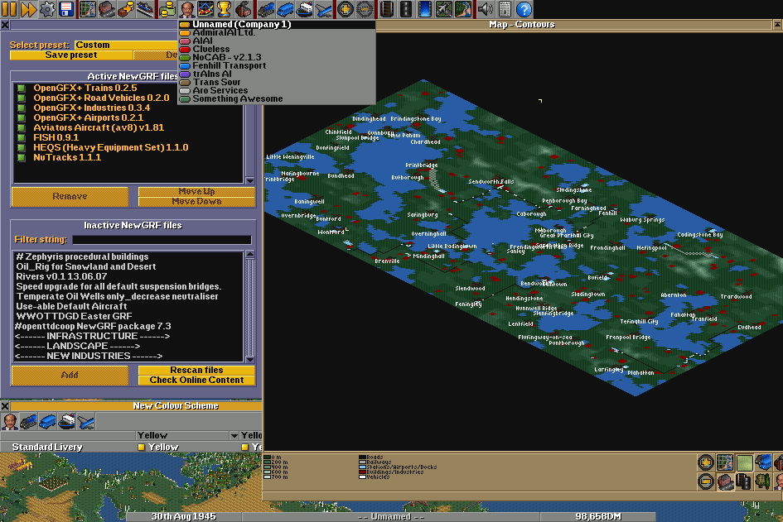Screen dimensions: 783x522
Task: Select FISH 0.9.1 in active NewGRF list
Action: pos(128,137)
